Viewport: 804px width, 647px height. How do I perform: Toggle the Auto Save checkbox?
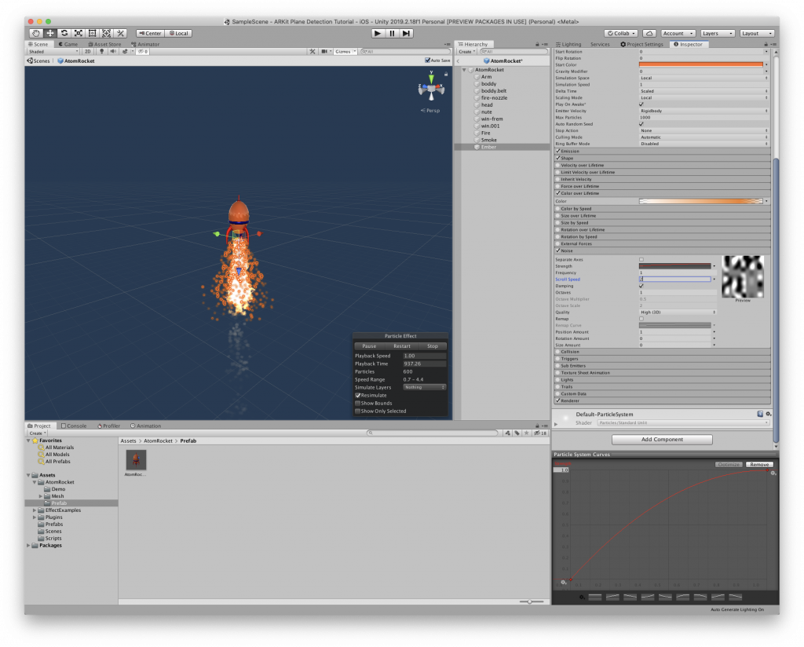(427, 60)
